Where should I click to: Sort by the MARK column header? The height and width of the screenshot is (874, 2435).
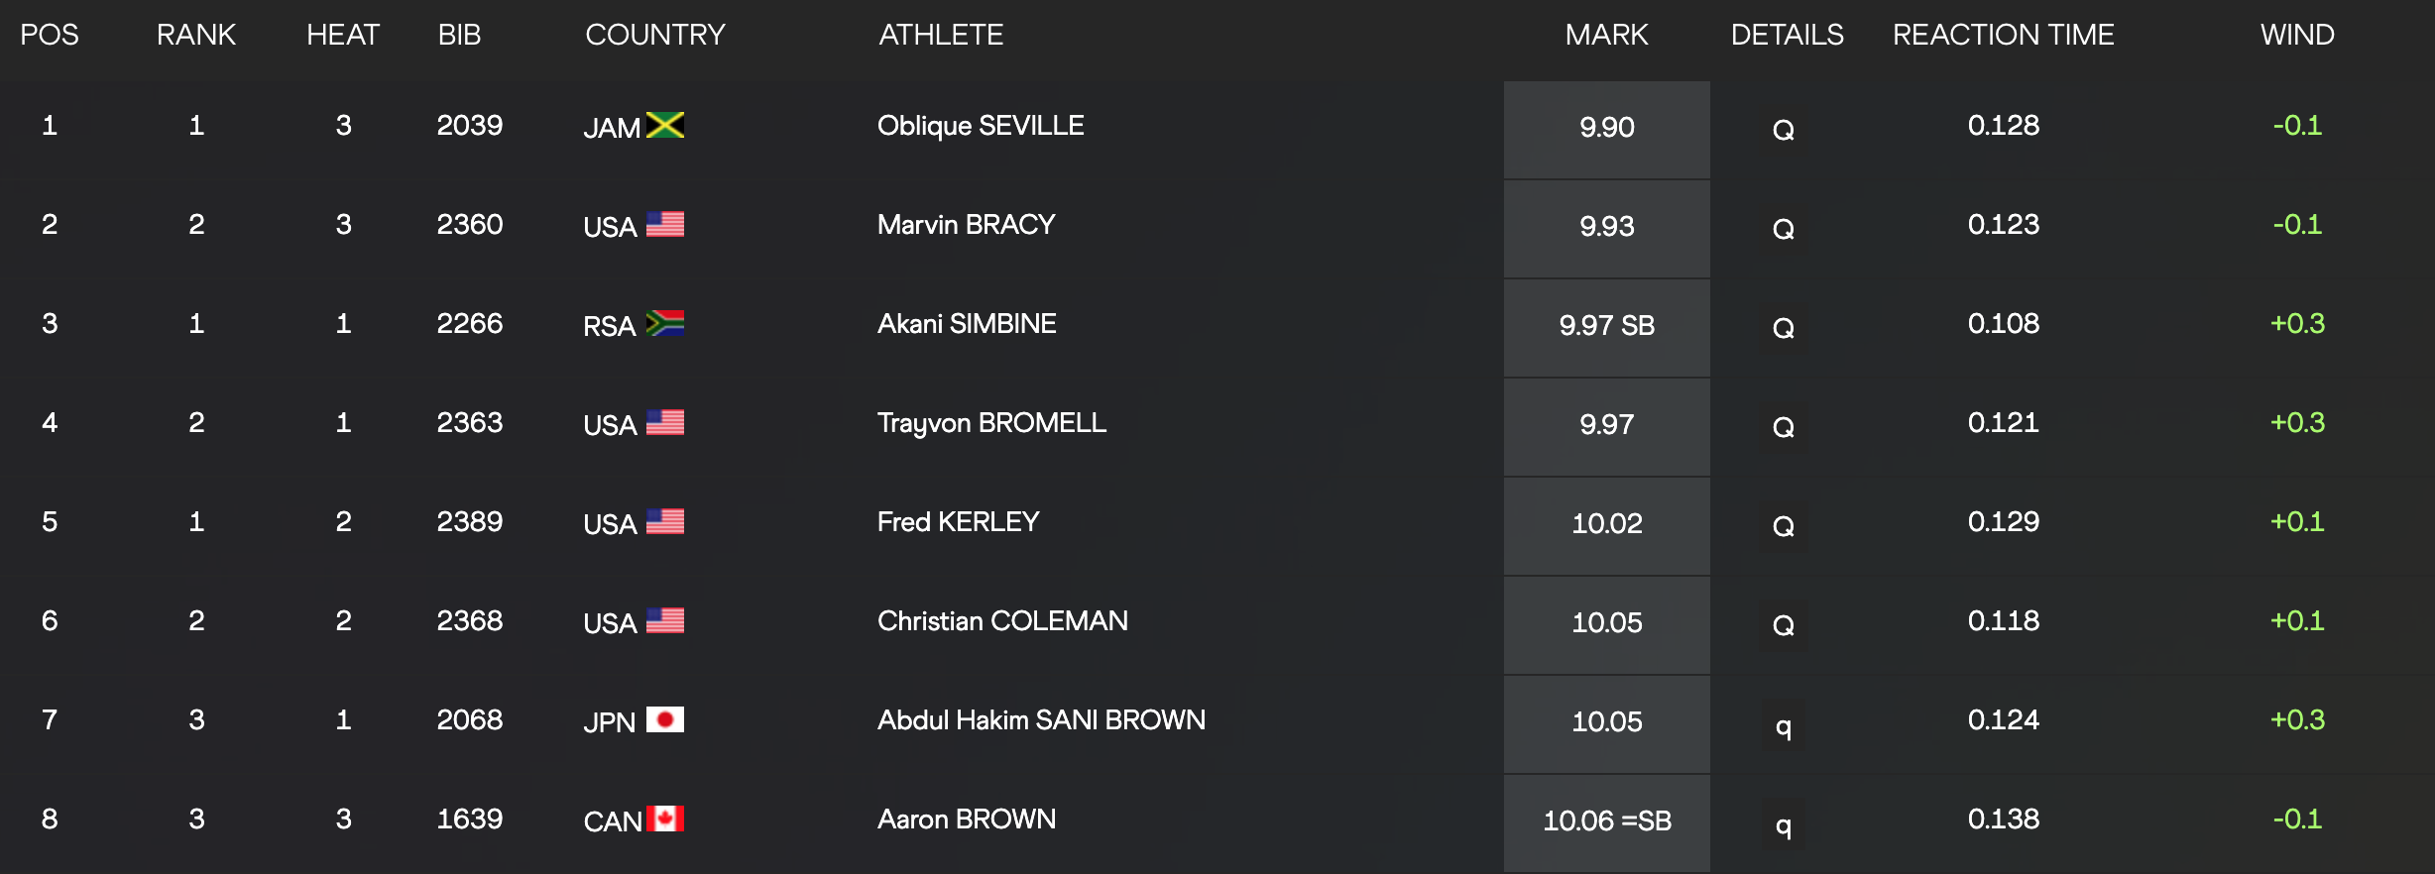[x=1606, y=35]
